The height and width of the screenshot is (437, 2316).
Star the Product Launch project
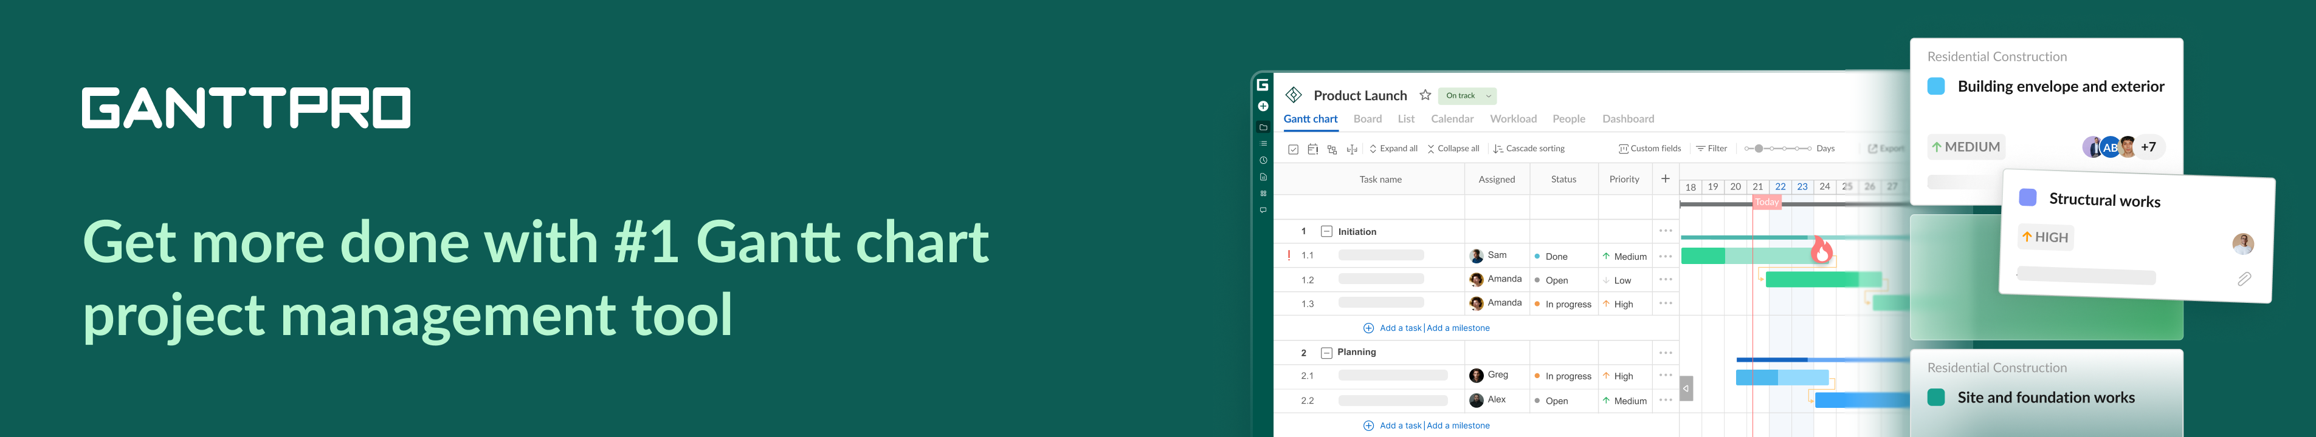(x=1425, y=95)
